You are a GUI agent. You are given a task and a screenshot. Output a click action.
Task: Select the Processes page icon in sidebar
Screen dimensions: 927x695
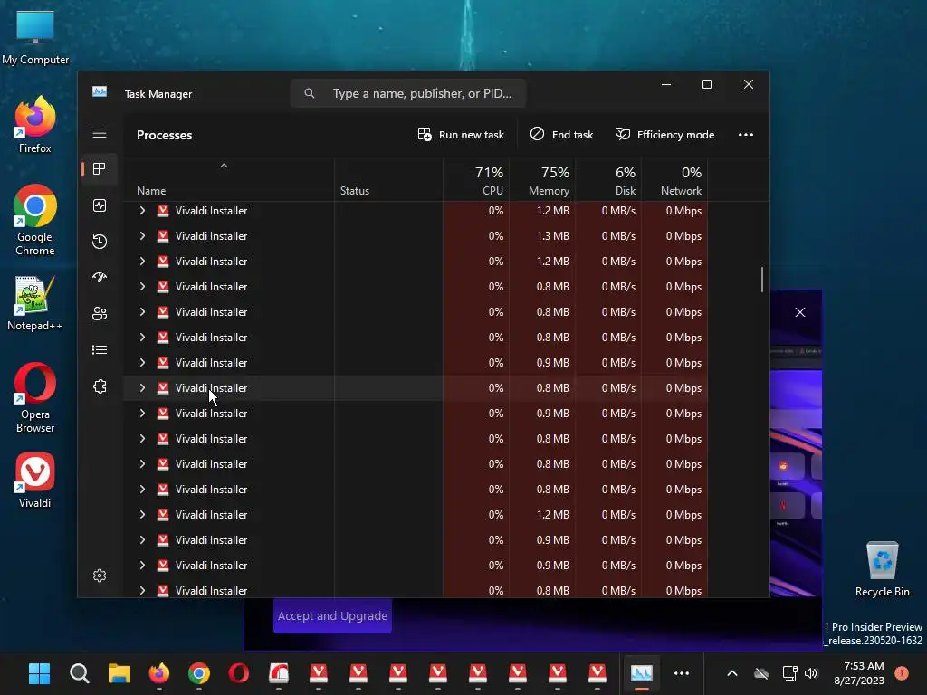point(100,169)
